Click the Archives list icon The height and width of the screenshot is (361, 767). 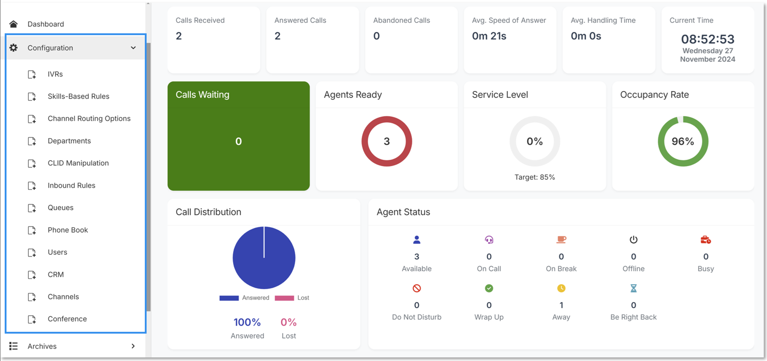pos(13,346)
